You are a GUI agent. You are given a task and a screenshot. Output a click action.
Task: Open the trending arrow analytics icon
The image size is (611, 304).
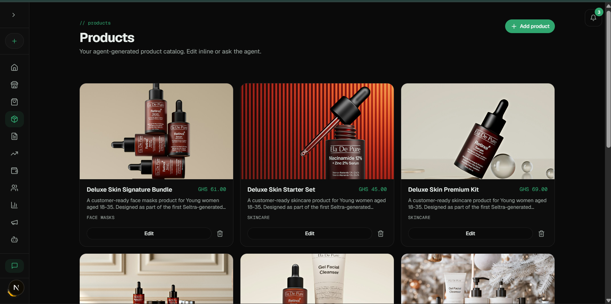coord(14,153)
